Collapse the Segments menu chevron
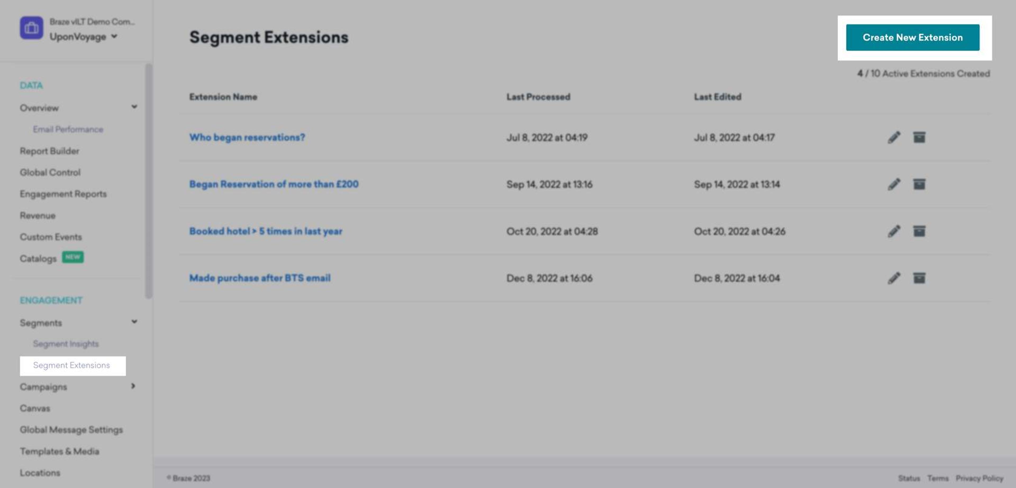Screen dimensions: 1016x488 pyautogui.click(x=134, y=322)
